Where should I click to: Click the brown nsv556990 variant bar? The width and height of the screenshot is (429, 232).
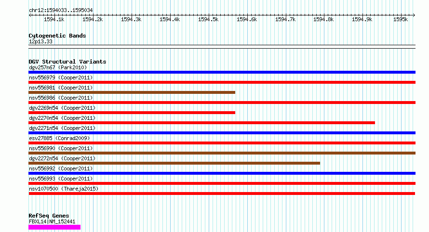(x=222, y=153)
